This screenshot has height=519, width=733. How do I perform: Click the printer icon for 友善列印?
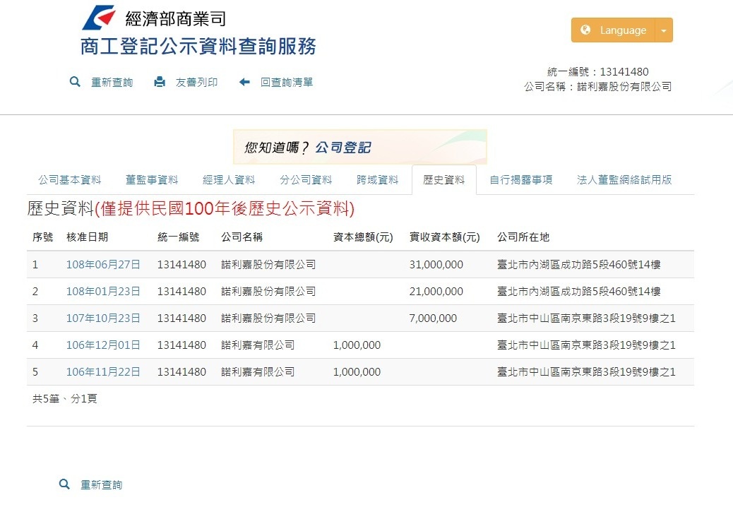[160, 83]
